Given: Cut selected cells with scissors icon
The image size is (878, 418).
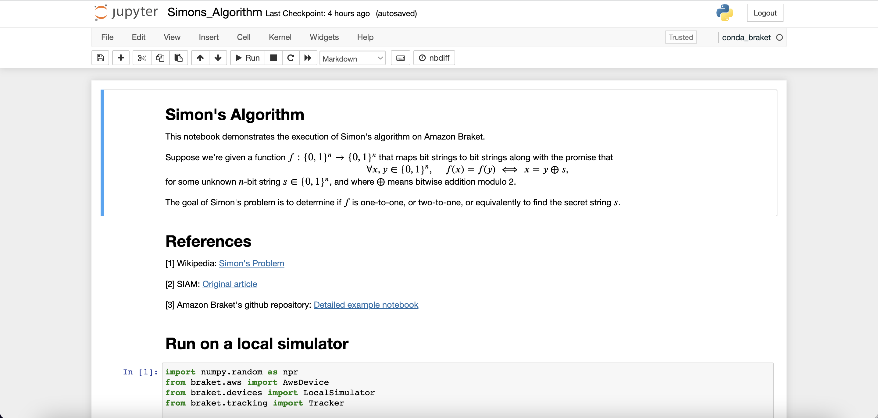Looking at the screenshot, I should (142, 58).
